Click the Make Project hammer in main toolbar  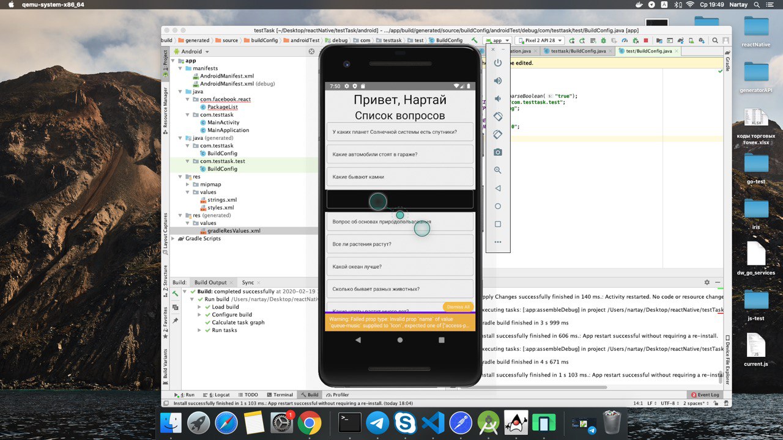click(x=474, y=40)
